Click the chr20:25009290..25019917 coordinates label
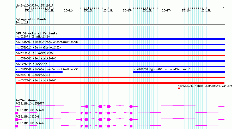This screenshot has height=129, width=232. (34, 5)
